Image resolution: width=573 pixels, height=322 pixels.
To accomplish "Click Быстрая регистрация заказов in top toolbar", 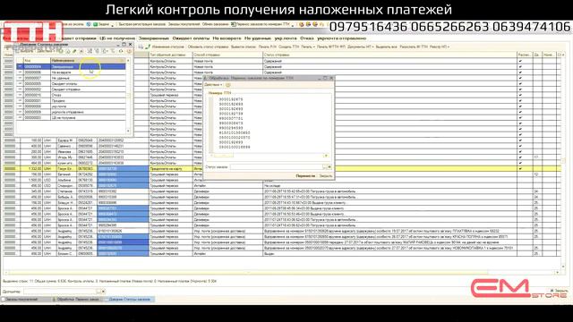I will pyautogui.click(x=141, y=24).
